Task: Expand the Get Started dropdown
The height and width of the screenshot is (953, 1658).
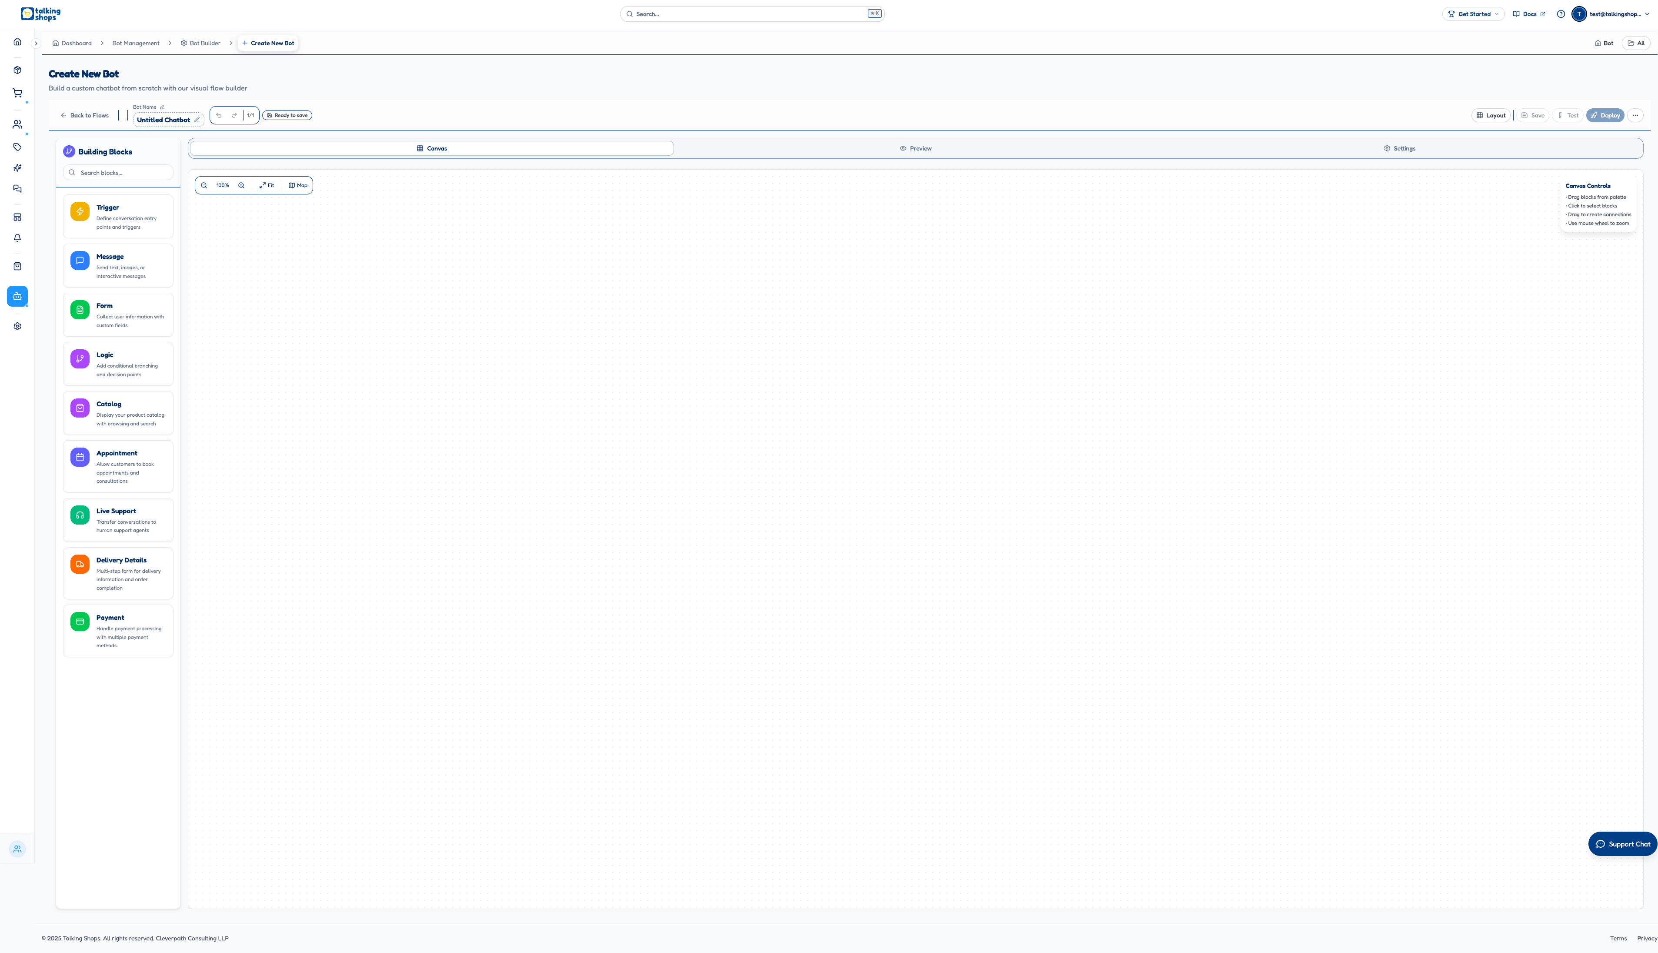Action: [1473, 13]
